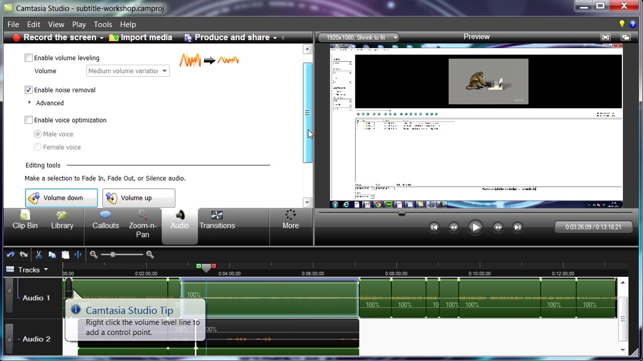Paste using the clipboard icon
The height and width of the screenshot is (361, 643).
[x=65, y=255]
